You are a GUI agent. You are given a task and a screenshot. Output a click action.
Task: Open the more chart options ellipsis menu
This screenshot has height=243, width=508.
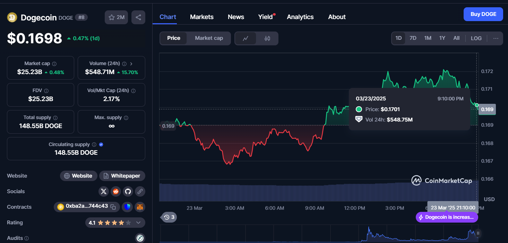coord(496,38)
